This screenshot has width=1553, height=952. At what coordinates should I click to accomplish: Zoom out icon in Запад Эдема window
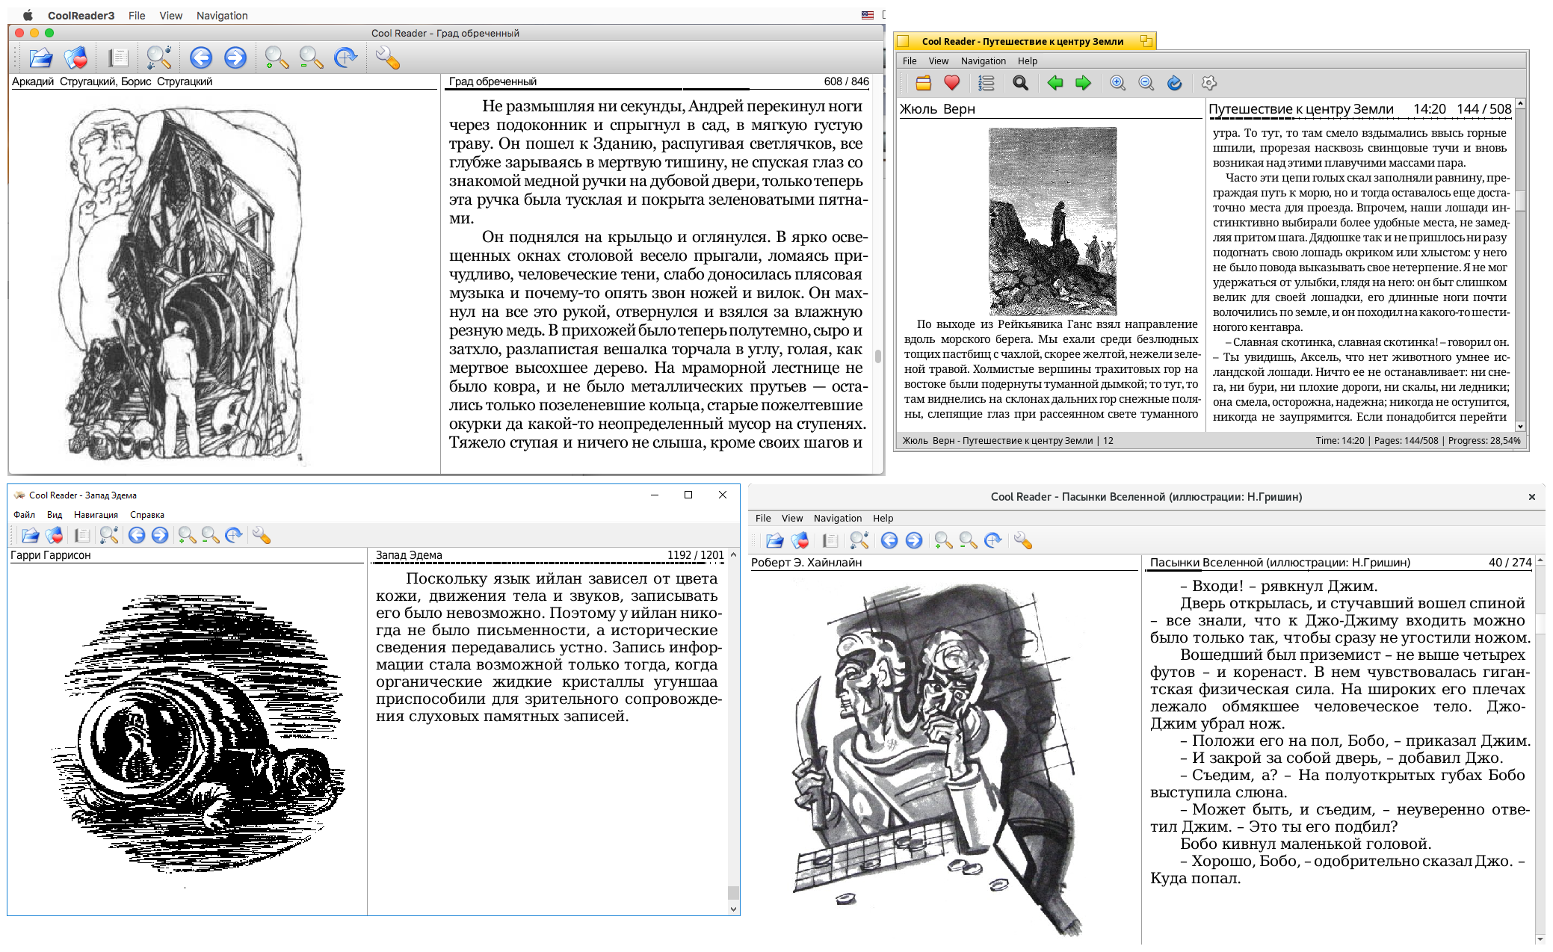tap(211, 535)
